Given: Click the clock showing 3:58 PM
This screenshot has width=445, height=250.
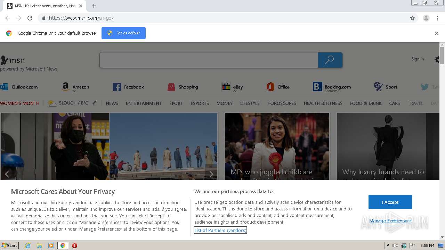Looking at the screenshot, I should coord(427,245).
